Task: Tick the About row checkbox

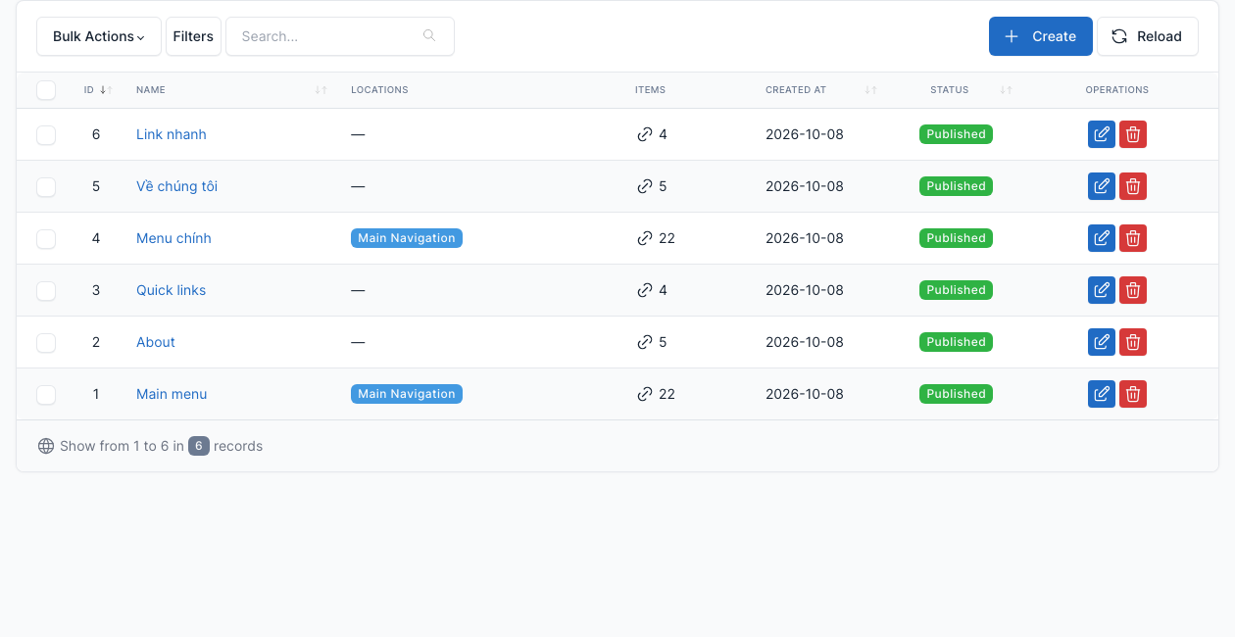Action: (46, 342)
